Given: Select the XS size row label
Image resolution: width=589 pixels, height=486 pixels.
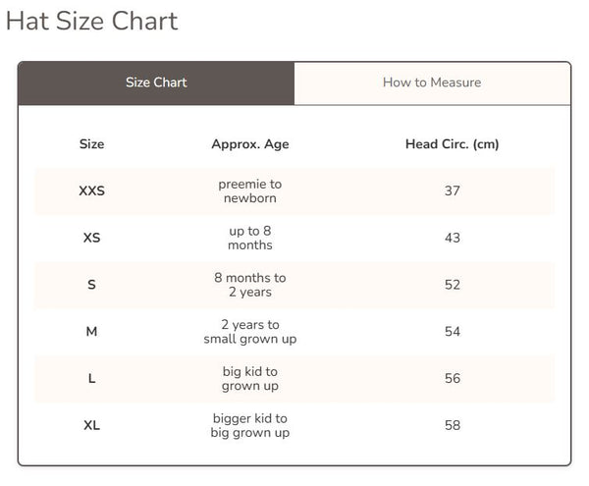Looking at the screenshot, I should [x=91, y=238].
